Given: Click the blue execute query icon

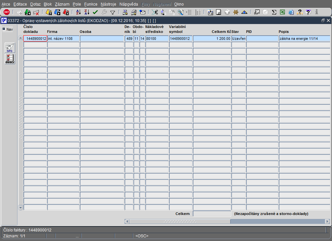Looking at the screenshot, I should tap(57, 12).
